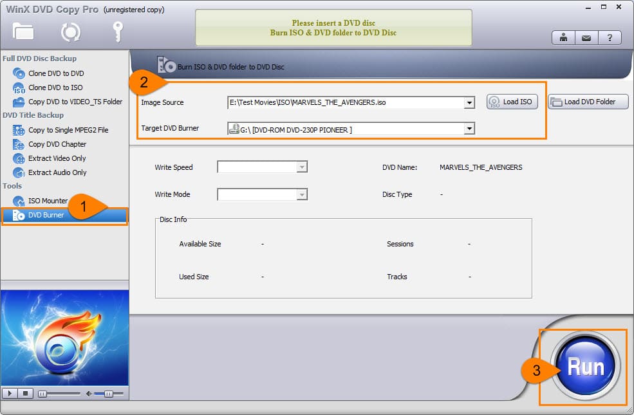Open help with the question mark button
This screenshot has width=634, height=415.
[609, 38]
